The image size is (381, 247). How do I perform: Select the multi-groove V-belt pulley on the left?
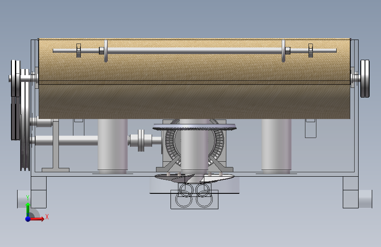click(x=25, y=120)
